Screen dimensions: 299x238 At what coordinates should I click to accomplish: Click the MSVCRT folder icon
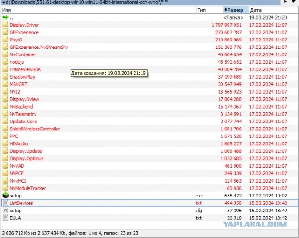(6, 84)
